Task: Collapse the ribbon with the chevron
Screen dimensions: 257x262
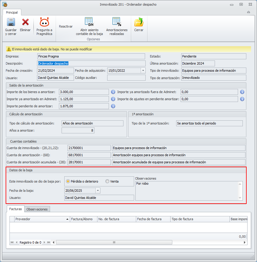Action: [x=248, y=12]
